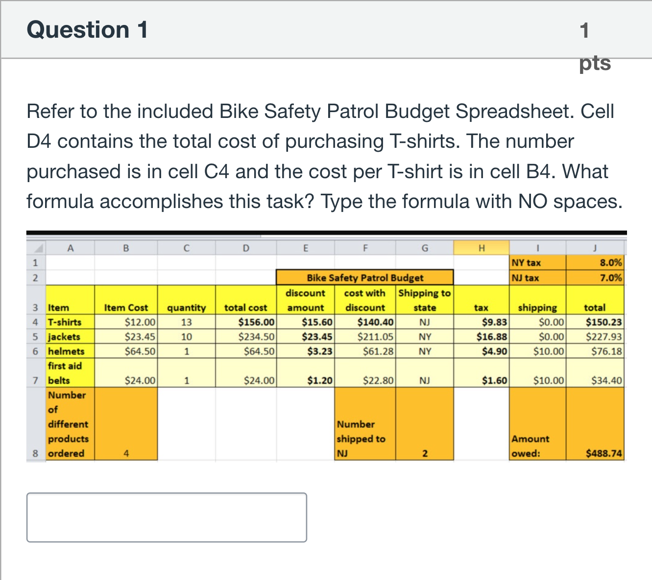The height and width of the screenshot is (580, 652).
Task: Click the T-shirts item cost $12.00 cell
Action: tap(126, 322)
